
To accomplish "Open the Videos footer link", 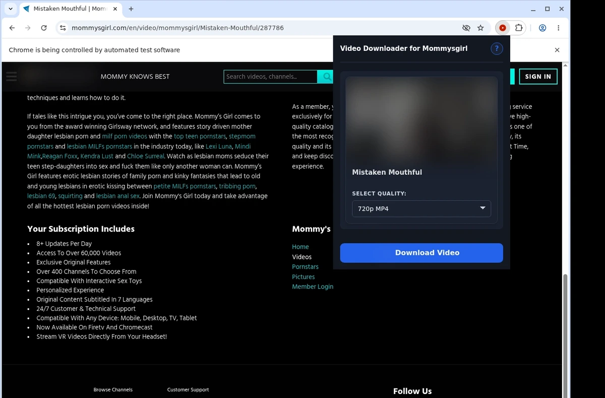I will pos(302,257).
